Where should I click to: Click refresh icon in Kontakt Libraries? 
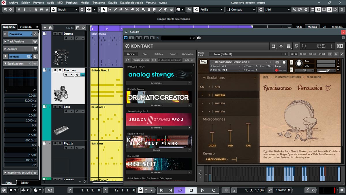click(128, 60)
